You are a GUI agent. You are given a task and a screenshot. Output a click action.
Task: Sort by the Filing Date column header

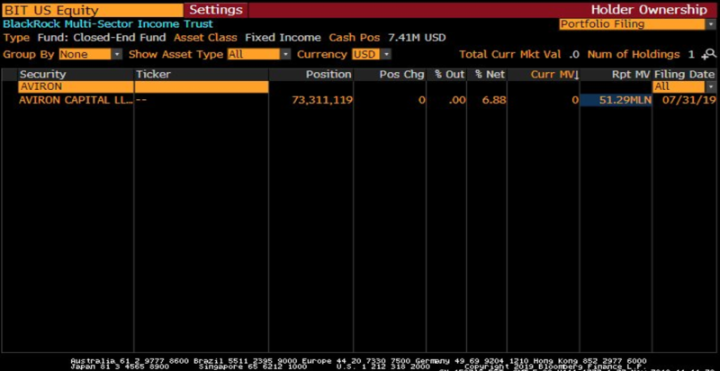[x=684, y=75]
